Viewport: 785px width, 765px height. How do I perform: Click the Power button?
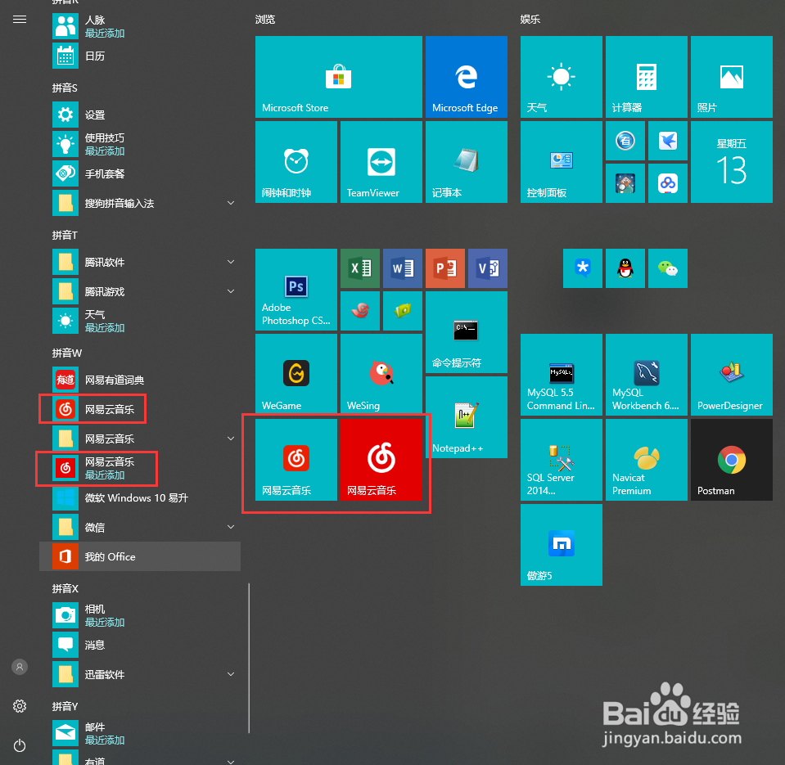click(20, 745)
